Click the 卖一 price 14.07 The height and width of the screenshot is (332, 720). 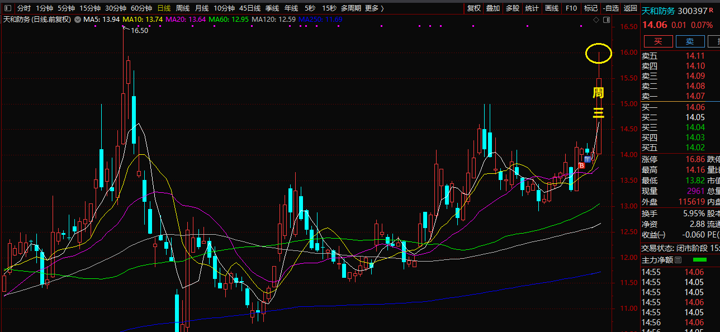coord(695,96)
